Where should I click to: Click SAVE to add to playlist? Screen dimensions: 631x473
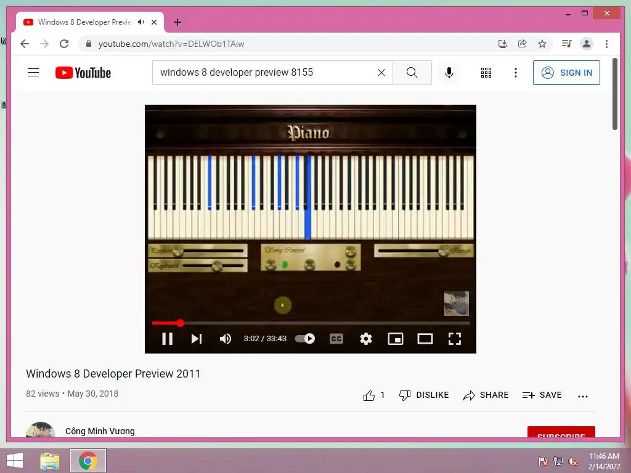[542, 395]
